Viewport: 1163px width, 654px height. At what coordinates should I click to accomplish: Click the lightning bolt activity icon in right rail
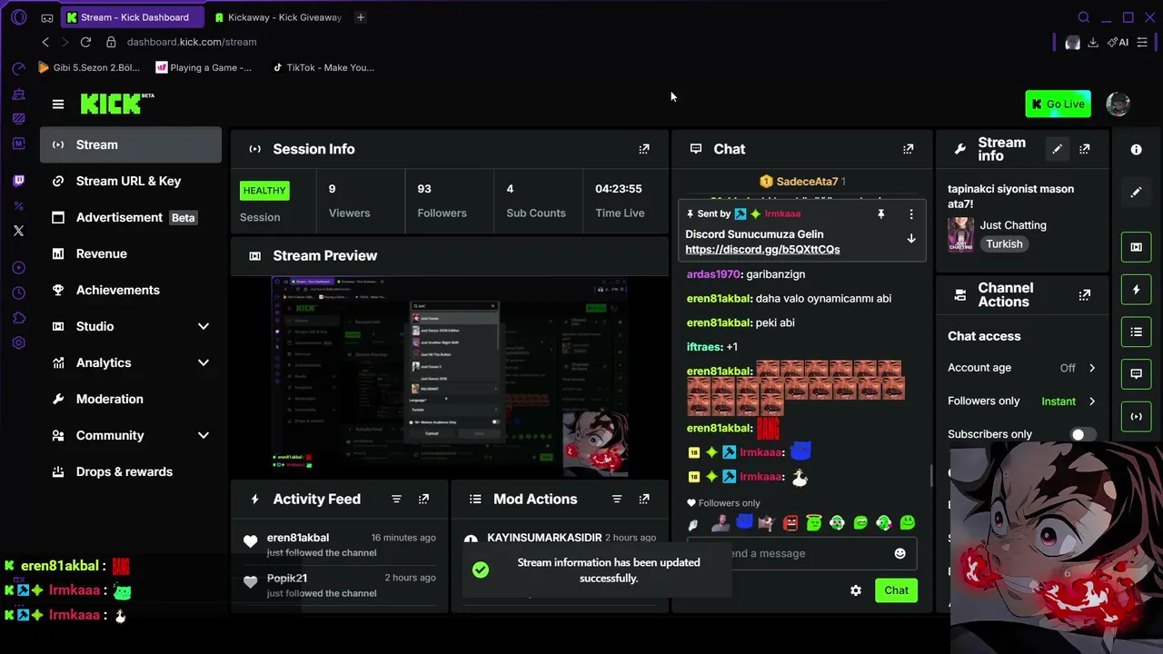pyautogui.click(x=1136, y=290)
